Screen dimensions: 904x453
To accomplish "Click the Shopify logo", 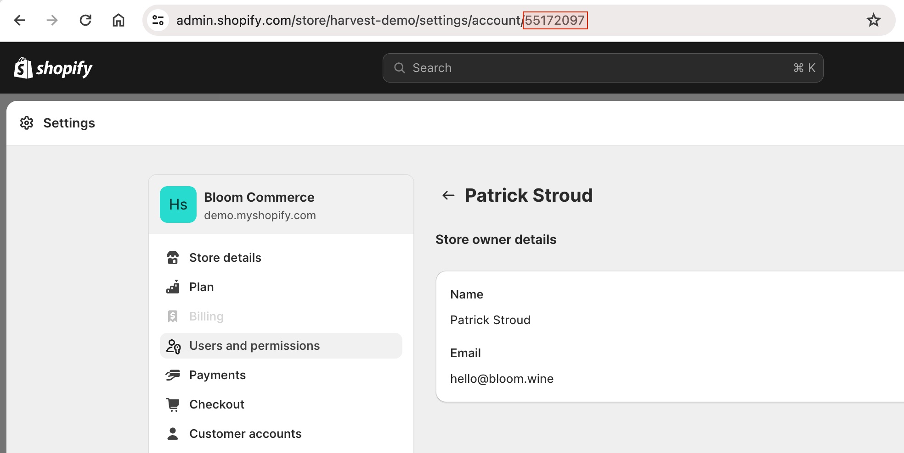I will pos(53,68).
